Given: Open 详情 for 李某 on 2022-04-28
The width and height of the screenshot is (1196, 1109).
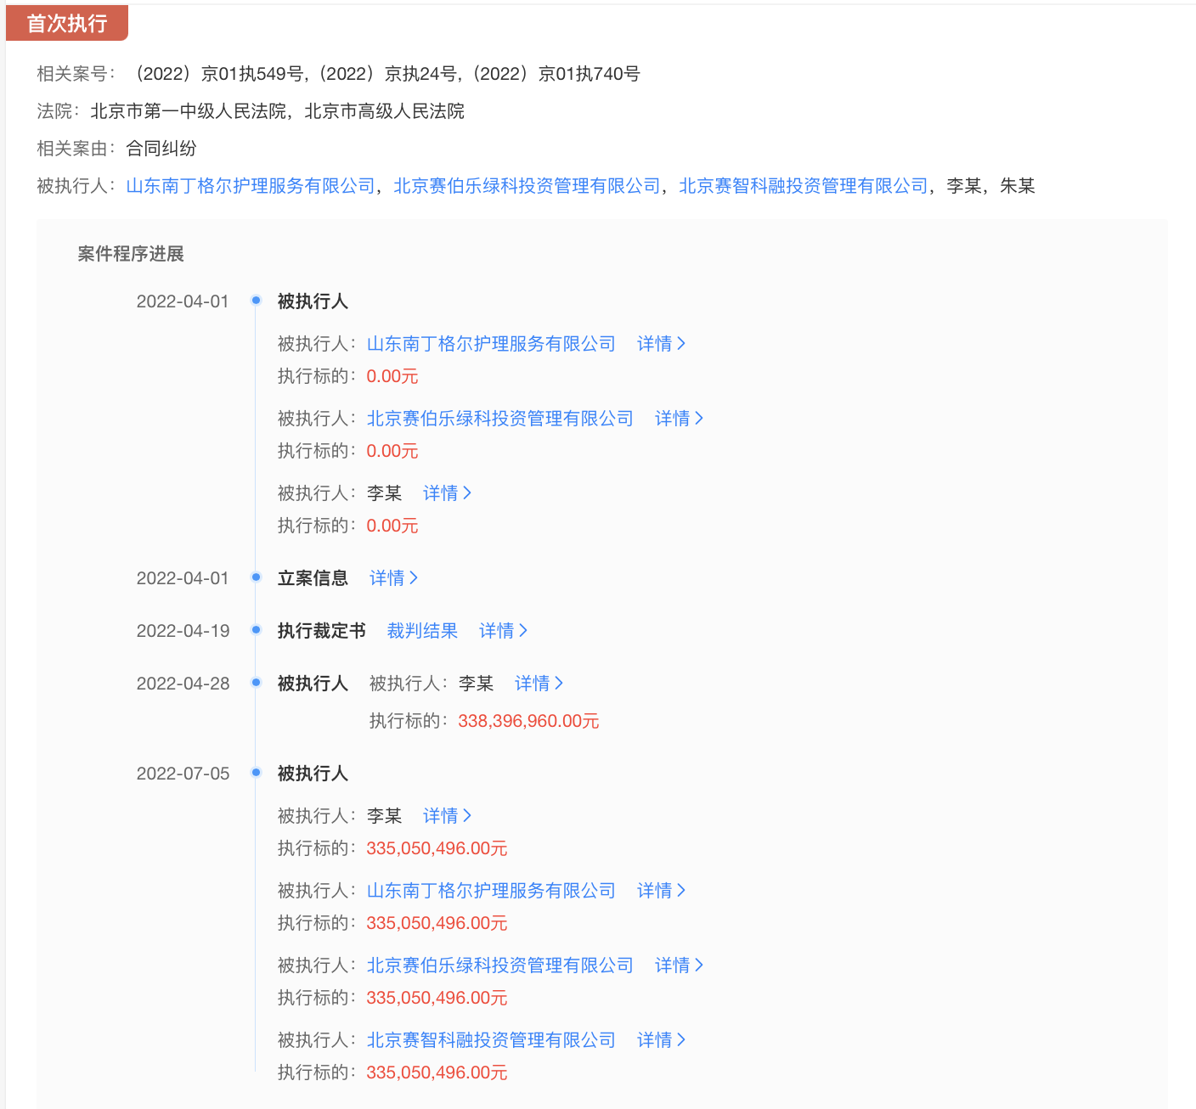Looking at the screenshot, I should click(539, 684).
